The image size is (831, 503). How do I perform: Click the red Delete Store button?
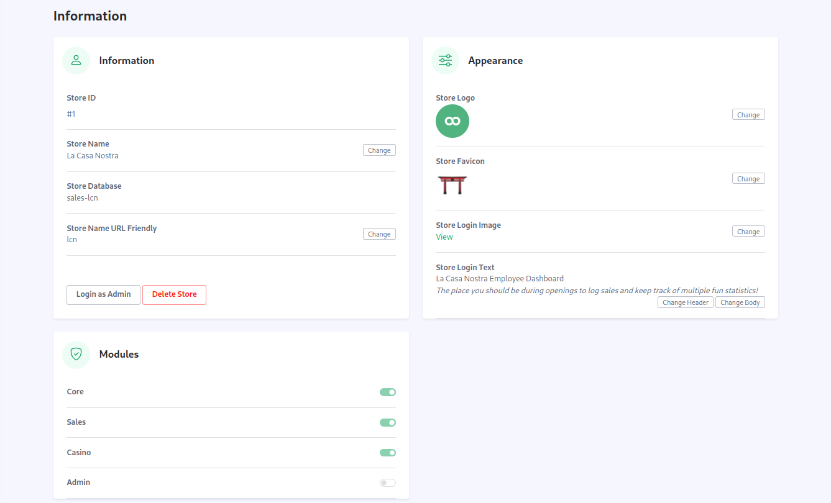[174, 295]
